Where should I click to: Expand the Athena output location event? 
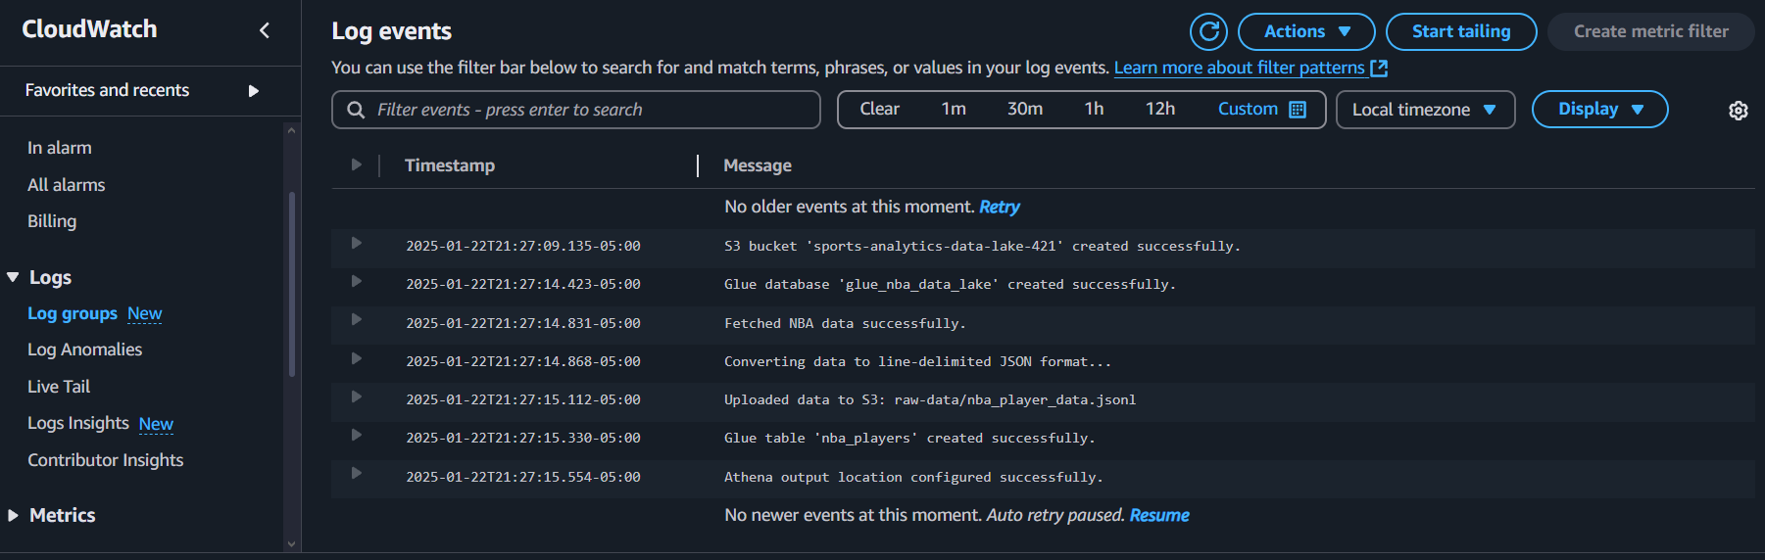pyautogui.click(x=357, y=473)
